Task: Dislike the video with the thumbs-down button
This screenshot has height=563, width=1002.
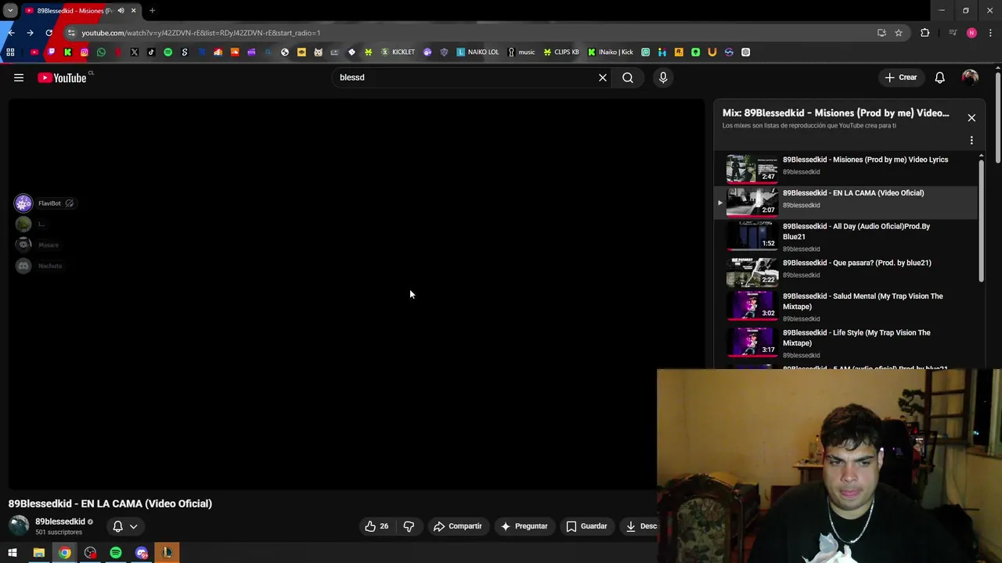Action: coord(409,526)
